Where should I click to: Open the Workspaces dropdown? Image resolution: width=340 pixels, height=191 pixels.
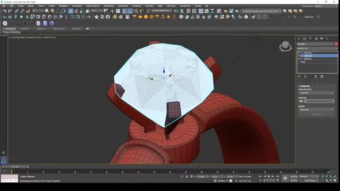(x=326, y=6)
